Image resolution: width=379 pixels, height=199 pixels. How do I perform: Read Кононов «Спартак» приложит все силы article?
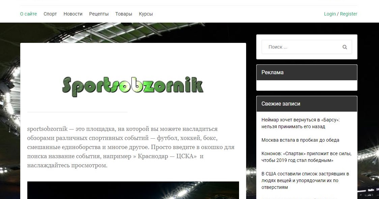[x=307, y=157]
